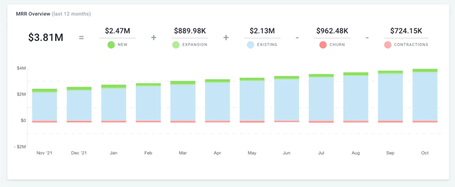Click the $2.47M new MRR value

click(x=117, y=31)
